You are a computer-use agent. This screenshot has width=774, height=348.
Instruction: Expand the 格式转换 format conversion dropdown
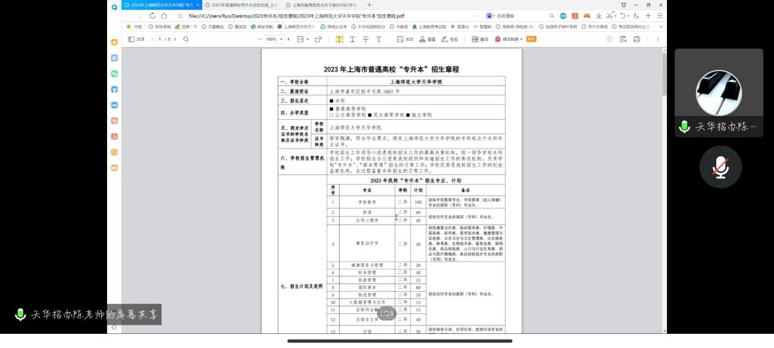click(x=512, y=39)
